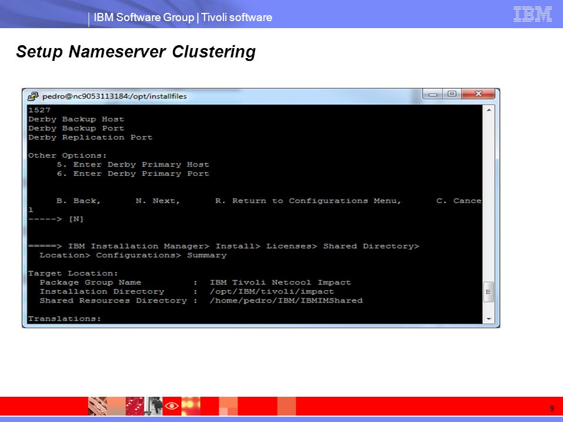
Task: Click the eye icon in the footer strip
Action: click(172, 406)
